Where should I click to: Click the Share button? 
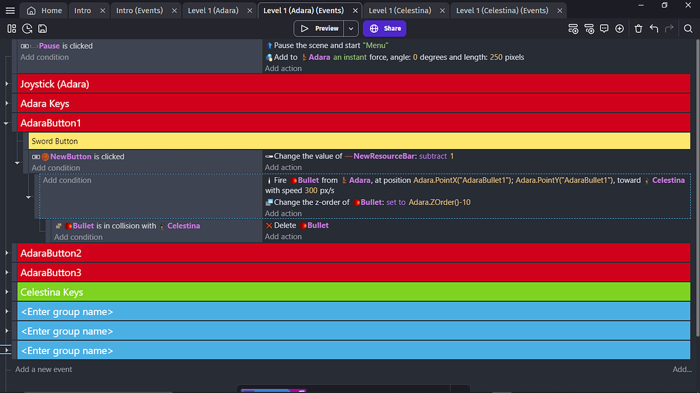[385, 29]
